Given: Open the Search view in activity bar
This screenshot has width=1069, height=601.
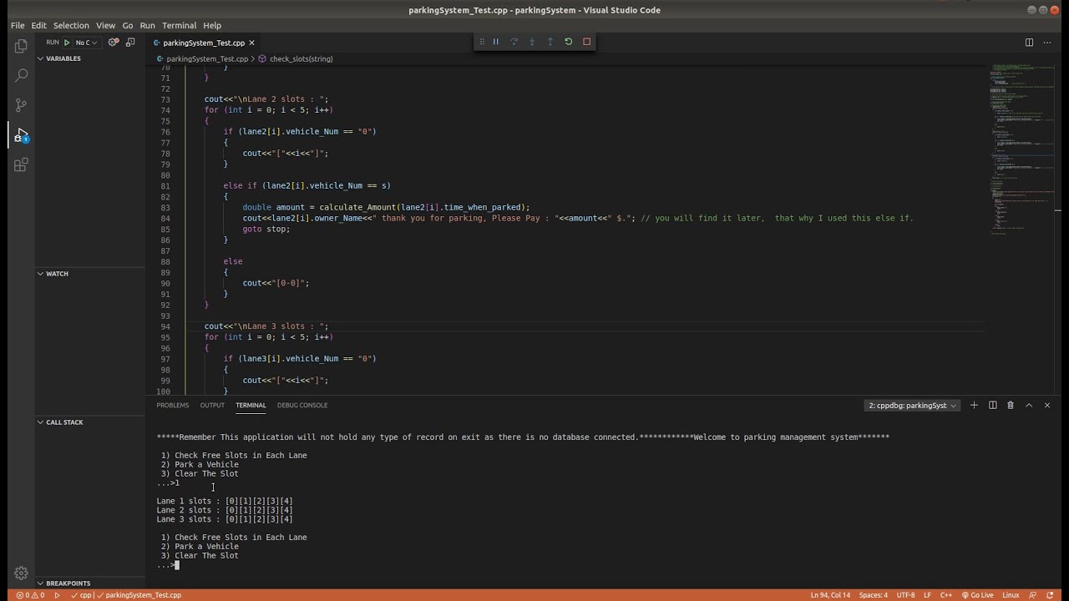Looking at the screenshot, I should coord(22,76).
